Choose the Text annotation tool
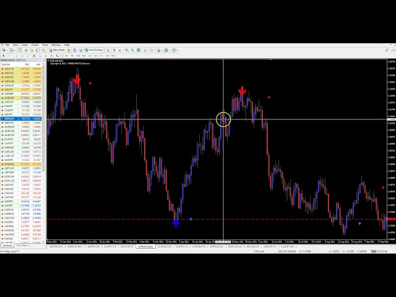Viewport: 396px width, 297px height. pos(45,56)
